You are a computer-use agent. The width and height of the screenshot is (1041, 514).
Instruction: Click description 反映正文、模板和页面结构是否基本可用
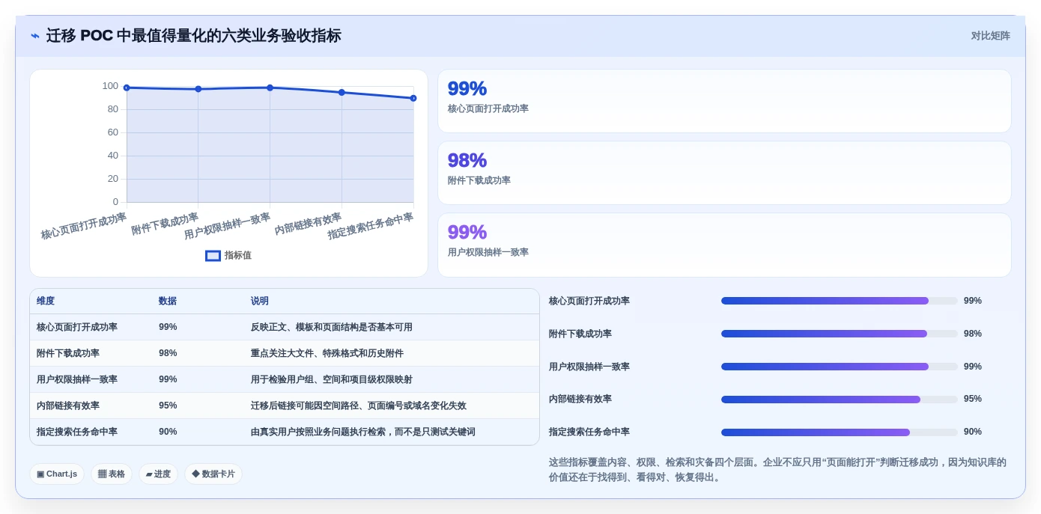coord(332,328)
